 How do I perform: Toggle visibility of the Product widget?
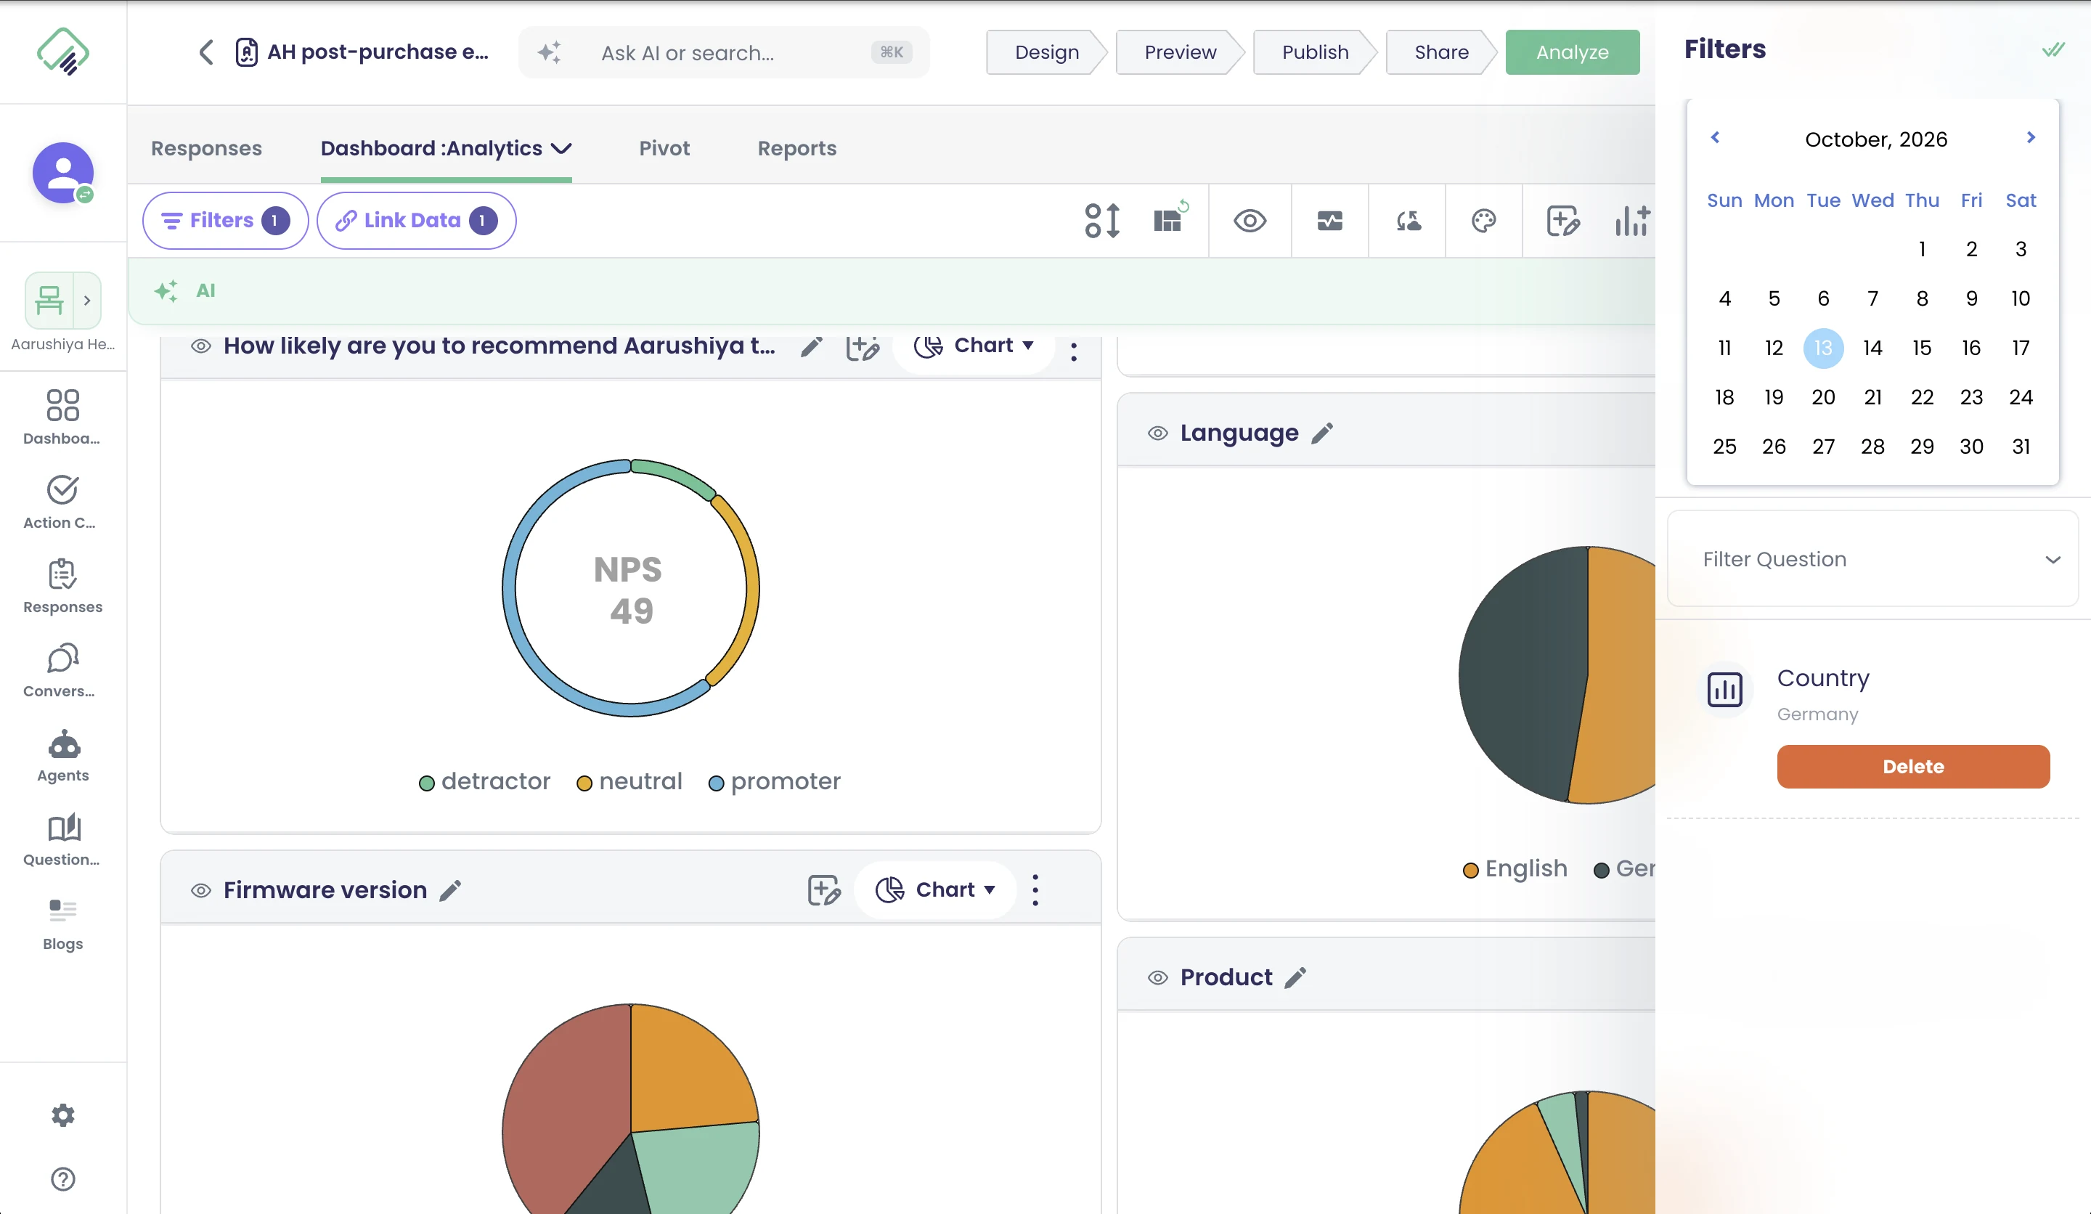[x=1157, y=977]
